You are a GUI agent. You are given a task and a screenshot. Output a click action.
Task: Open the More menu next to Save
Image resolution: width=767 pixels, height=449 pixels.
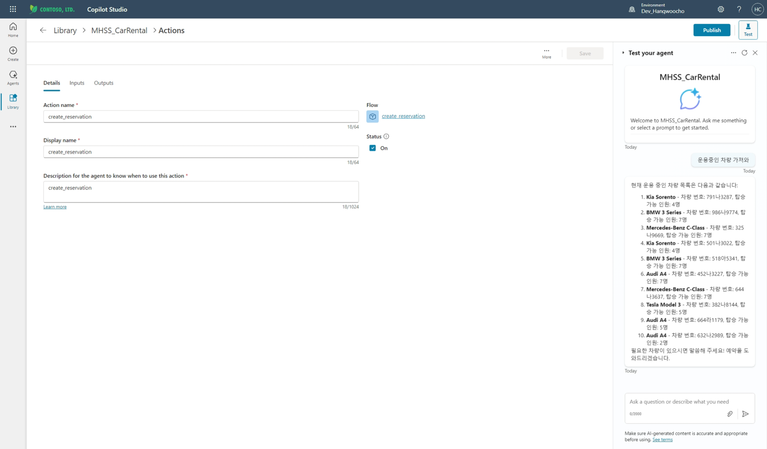tap(546, 53)
